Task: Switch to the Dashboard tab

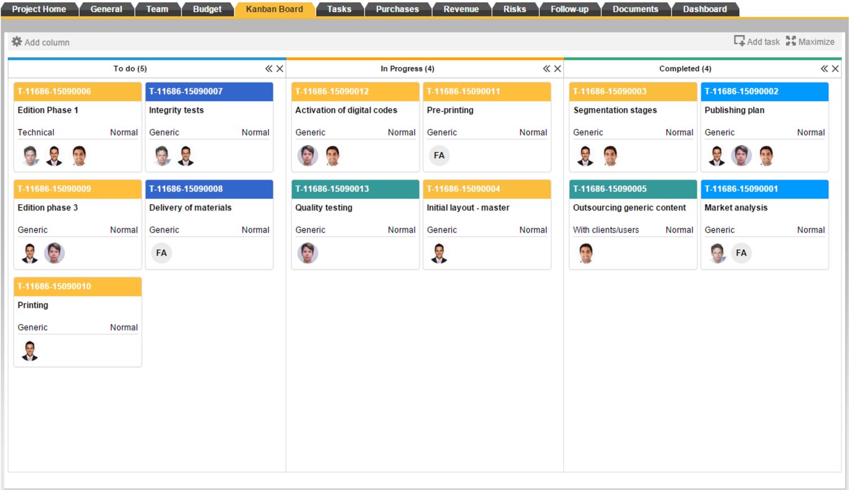Action: [x=705, y=8]
